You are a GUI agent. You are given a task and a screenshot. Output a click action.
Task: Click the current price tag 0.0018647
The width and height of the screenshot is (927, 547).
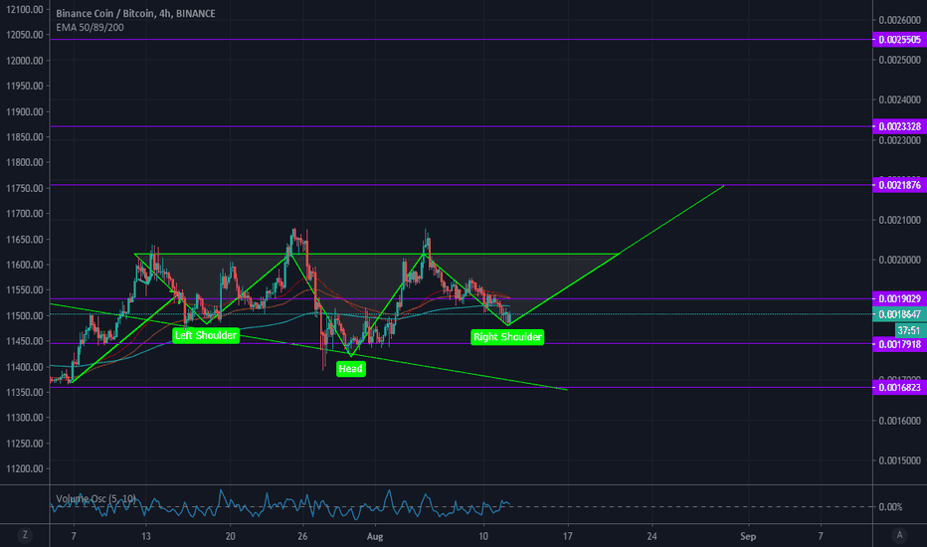click(899, 314)
